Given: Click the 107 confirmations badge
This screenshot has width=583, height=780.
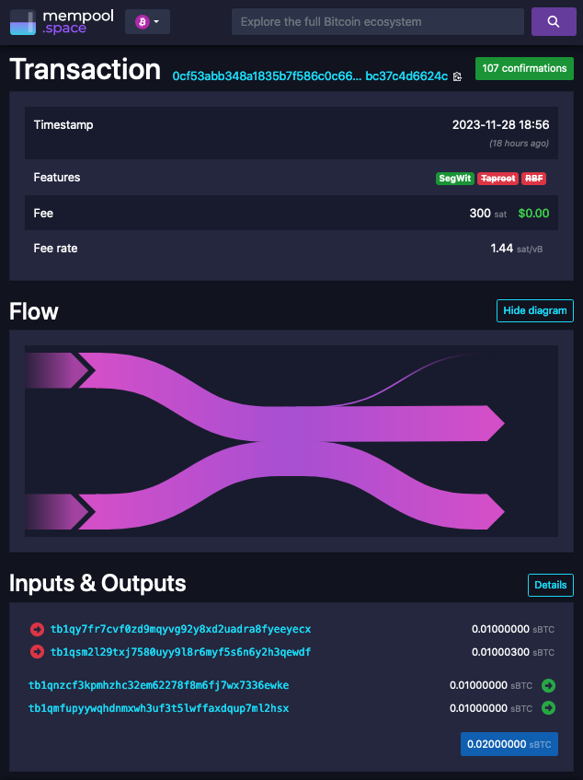Looking at the screenshot, I should 524,69.
